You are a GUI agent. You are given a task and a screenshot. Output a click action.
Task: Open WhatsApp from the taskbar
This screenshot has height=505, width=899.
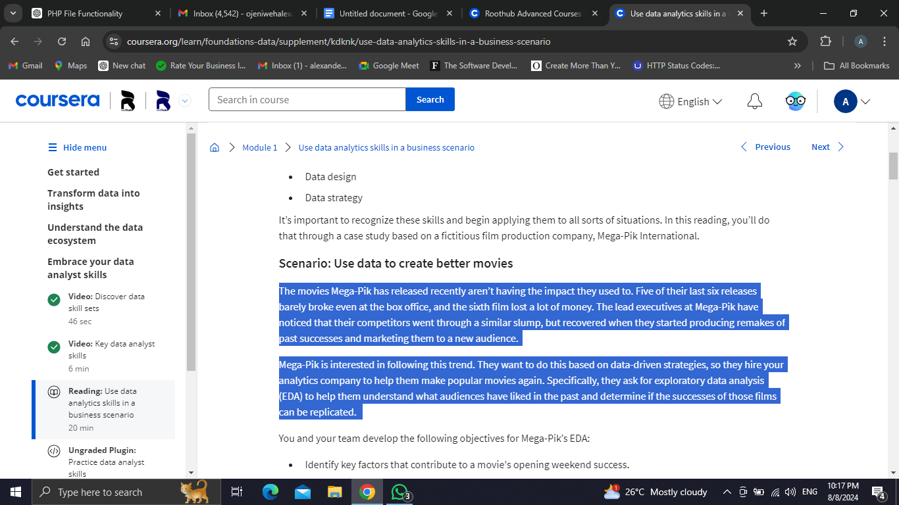click(399, 492)
